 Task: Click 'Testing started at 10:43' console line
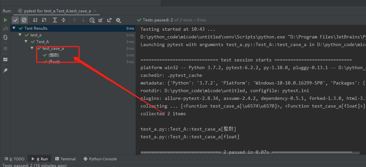[x=178, y=29]
